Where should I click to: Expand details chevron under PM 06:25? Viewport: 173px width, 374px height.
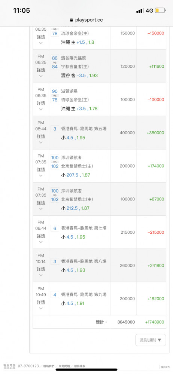pyautogui.click(x=40, y=76)
